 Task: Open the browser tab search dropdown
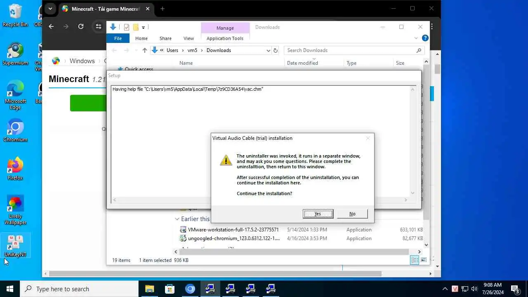(50, 9)
